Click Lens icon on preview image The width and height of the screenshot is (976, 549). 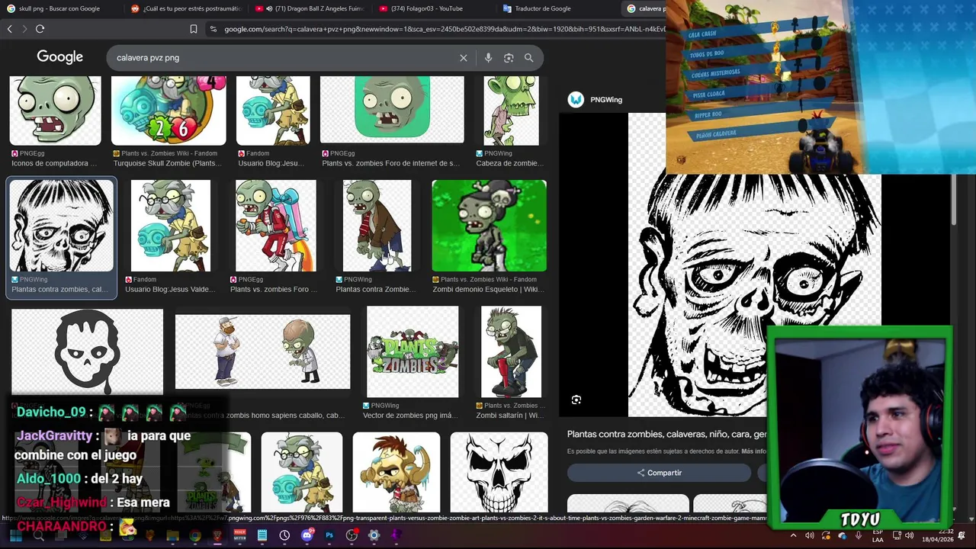tap(576, 400)
